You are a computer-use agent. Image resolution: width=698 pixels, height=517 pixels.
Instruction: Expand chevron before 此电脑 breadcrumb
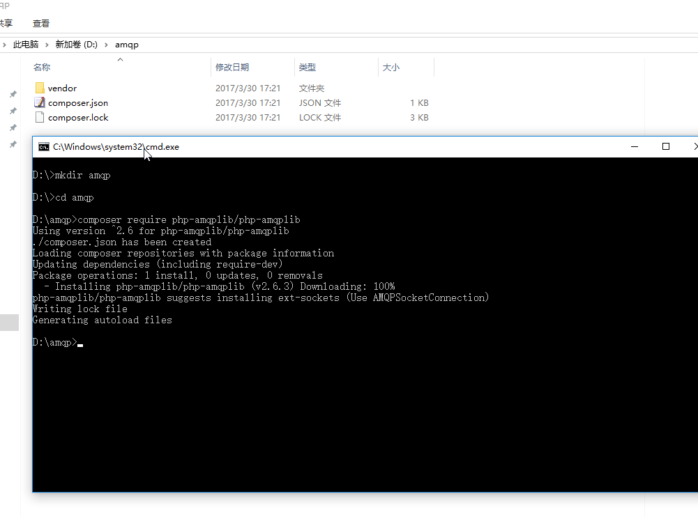(x=4, y=45)
